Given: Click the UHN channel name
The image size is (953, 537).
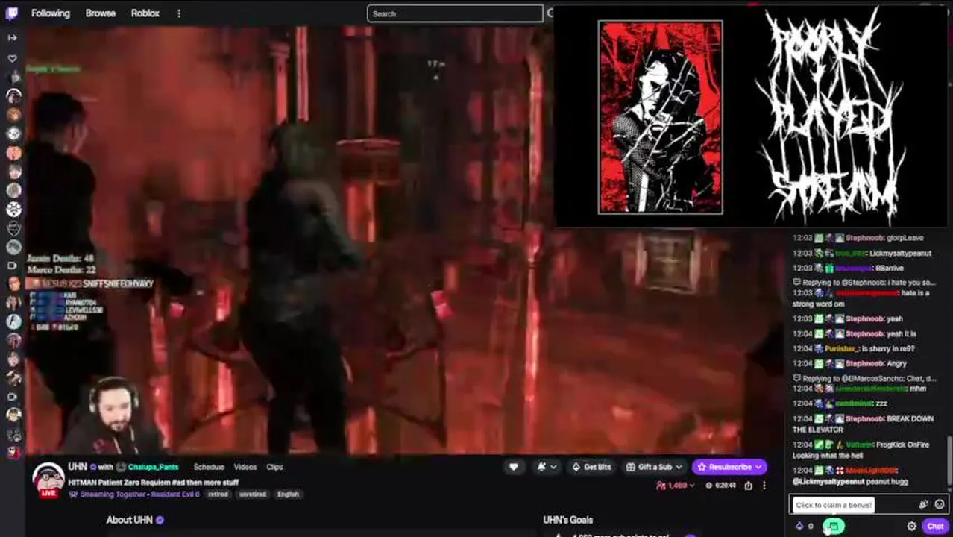Looking at the screenshot, I should pyautogui.click(x=78, y=466).
